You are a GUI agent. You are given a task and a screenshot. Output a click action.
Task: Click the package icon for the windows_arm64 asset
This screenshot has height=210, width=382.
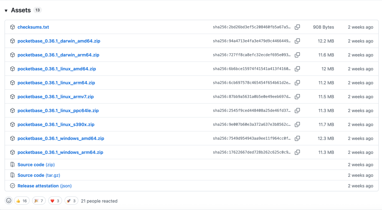(12, 152)
